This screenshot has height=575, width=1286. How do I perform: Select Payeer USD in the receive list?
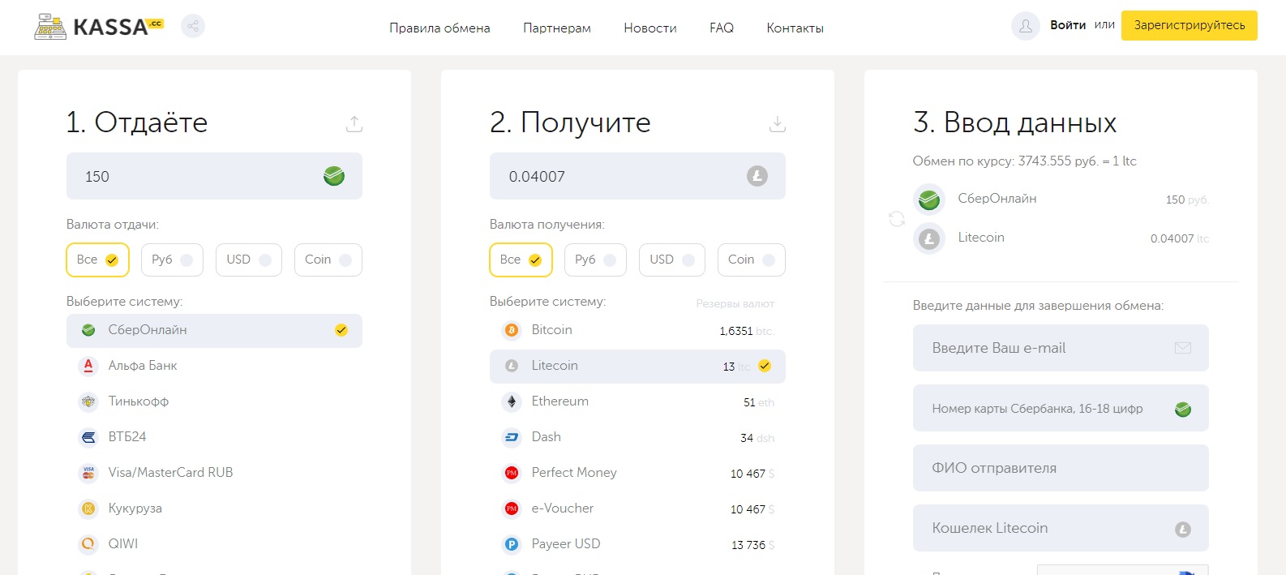click(x=637, y=544)
